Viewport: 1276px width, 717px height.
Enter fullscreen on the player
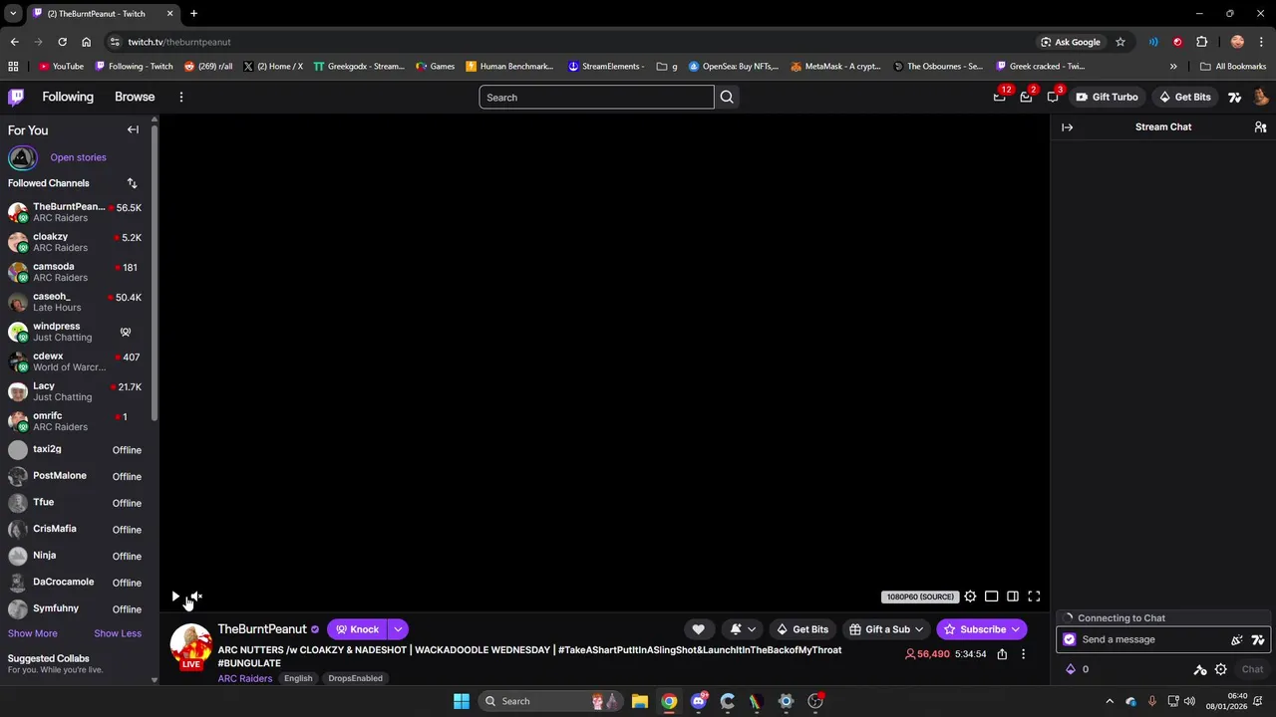[1034, 597]
